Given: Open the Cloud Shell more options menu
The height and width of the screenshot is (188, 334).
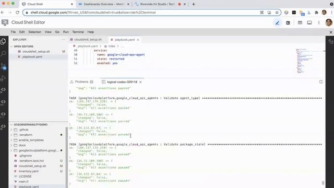Looking at the screenshot, I should (319, 22).
